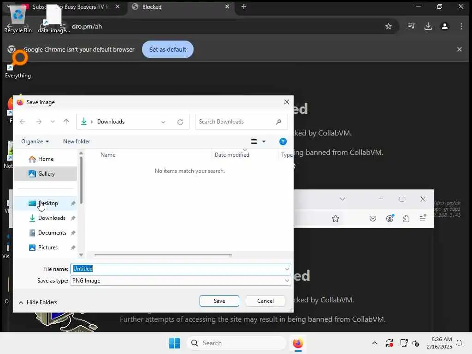472x354 pixels.
Task: Open Firefox extensions puzzle icon
Action: point(406,218)
